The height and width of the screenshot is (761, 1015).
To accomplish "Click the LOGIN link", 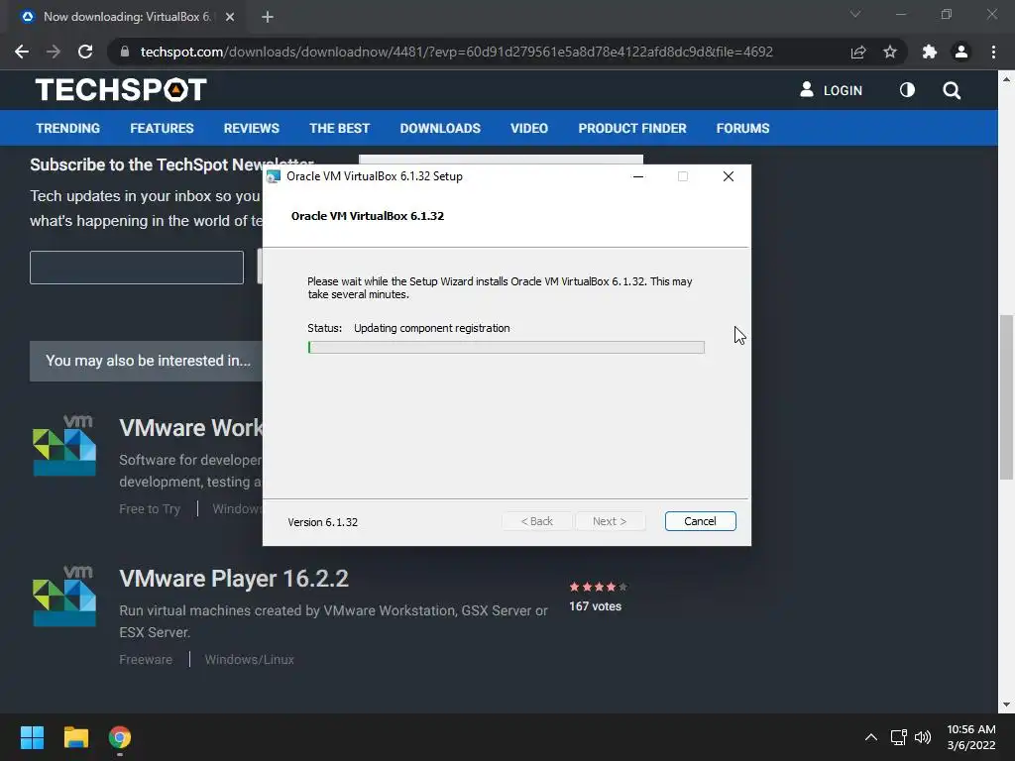I will tap(832, 90).
